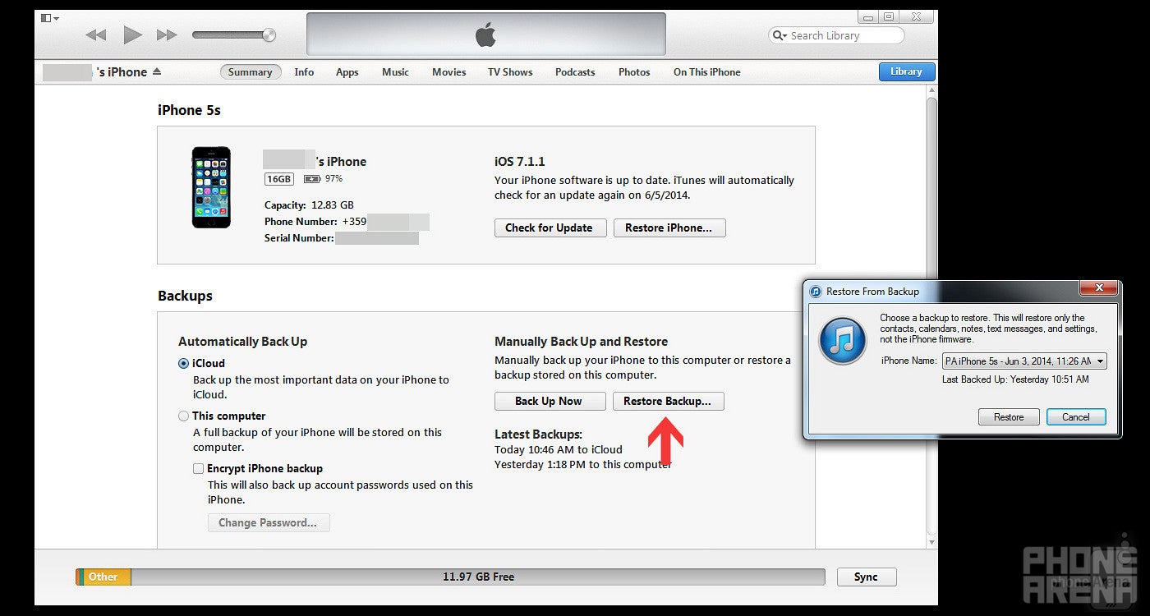Select the This computer radio button
The height and width of the screenshot is (616, 1150).
pyautogui.click(x=184, y=416)
